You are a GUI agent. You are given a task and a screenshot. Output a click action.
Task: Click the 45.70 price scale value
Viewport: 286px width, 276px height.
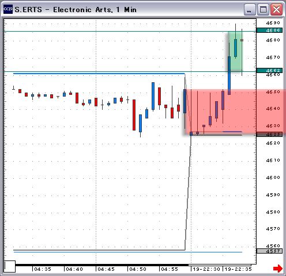[x=273, y=229]
